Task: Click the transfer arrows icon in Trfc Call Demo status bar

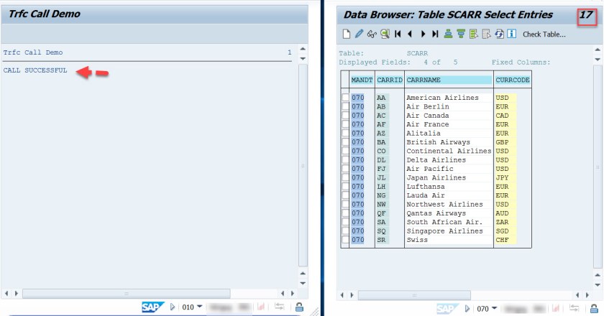Action: coord(279,307)
